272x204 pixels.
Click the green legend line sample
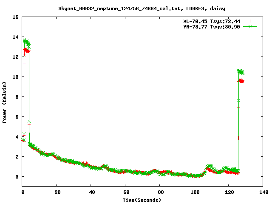point(250,26)
